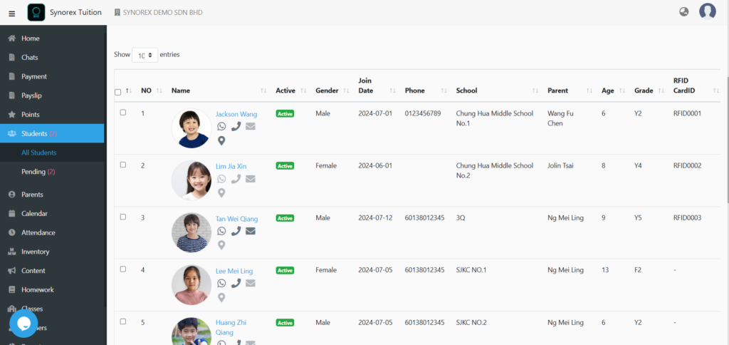Viewport: 729px width, 345px height.
Task: Select All Students submenu item
Action: pyautogui.click(x=52, y=153)
